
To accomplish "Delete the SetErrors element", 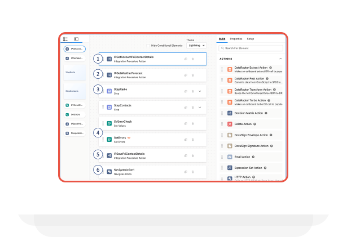I will pos(193,140).
